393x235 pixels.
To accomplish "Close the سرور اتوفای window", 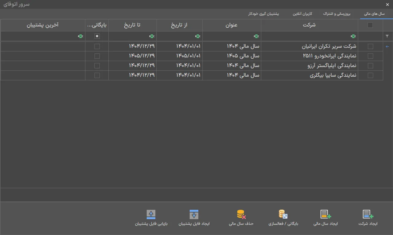I will pyautogui.click(x=387, y=5).
